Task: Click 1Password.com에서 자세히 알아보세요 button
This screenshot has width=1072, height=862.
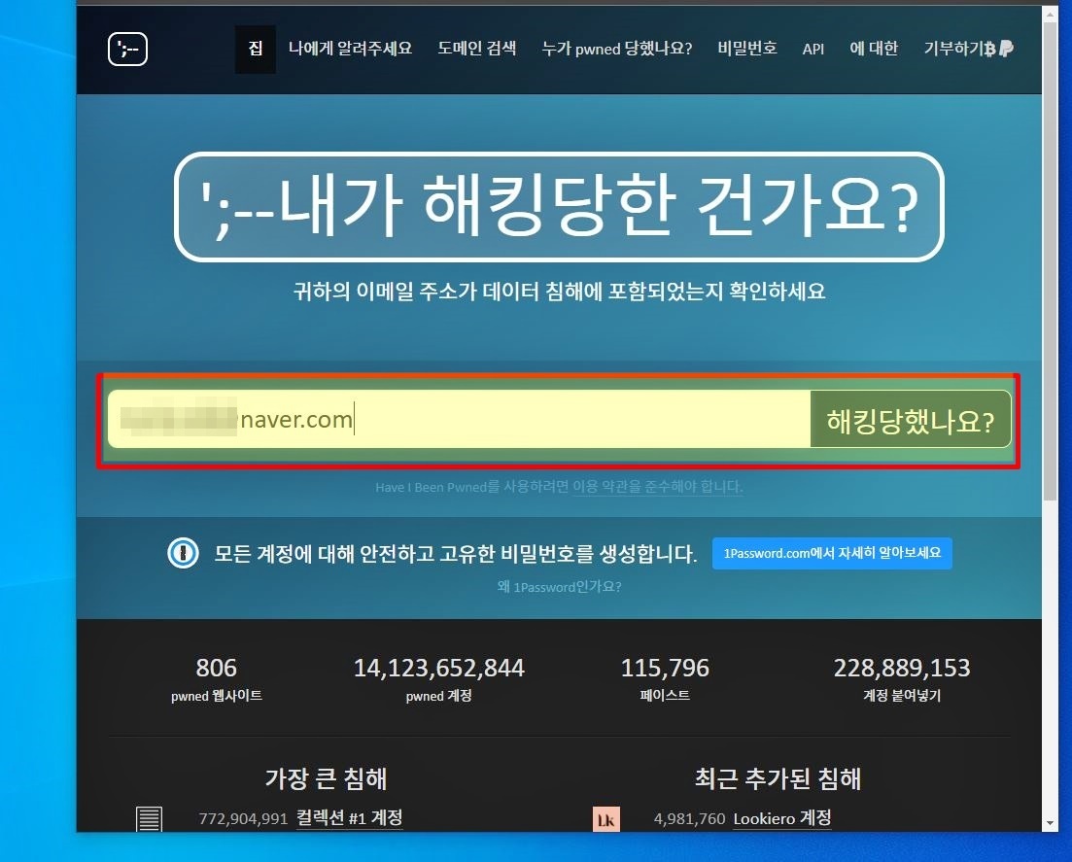Action: (832, 553)
